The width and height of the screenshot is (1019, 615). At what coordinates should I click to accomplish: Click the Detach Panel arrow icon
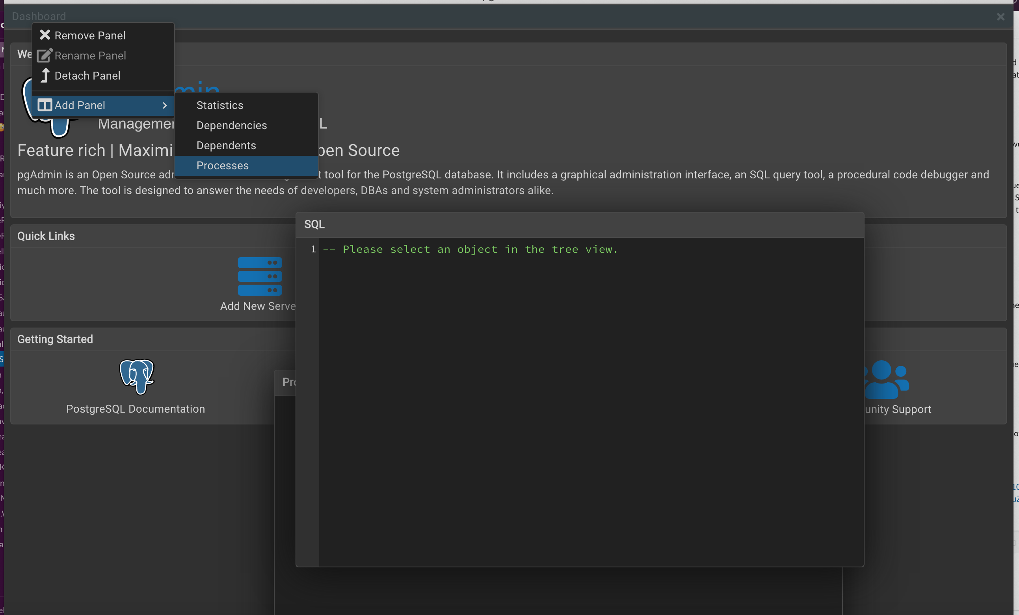(45, 75)
